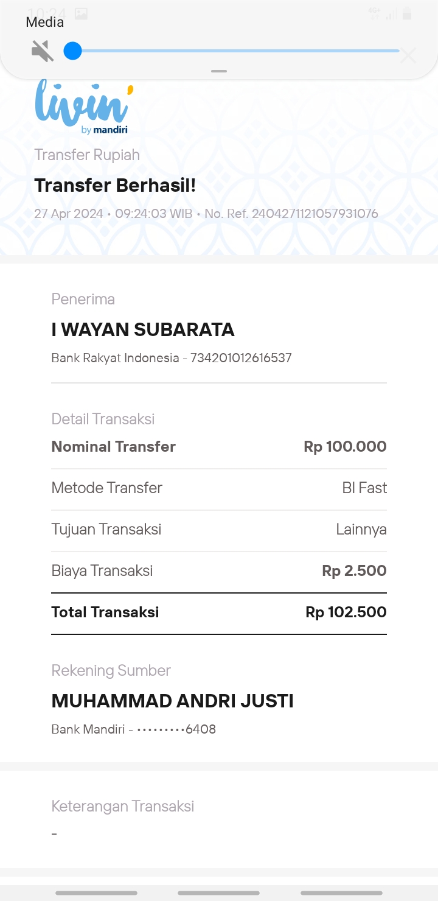Viewport: 438px width, 901px height.
Task: Expand the media volume panel handle
Action: coord(219,71)
